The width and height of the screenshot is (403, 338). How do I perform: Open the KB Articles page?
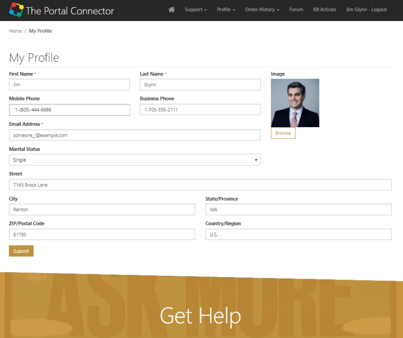pos(324,9)
